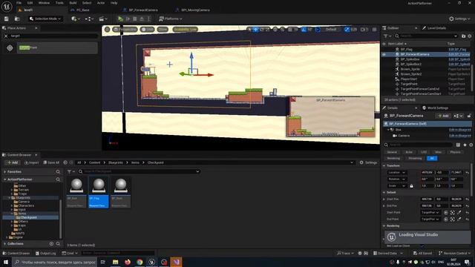Switch to the BP_ForwardCamera tab
The image size is (475, 267).
click(143, 10)
